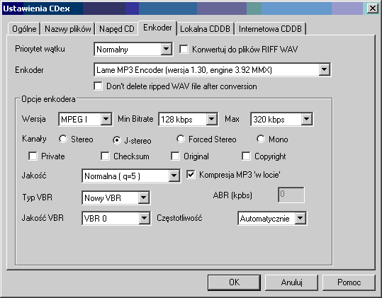Open the Nazwy plików tab
382x298 pixels.
point(68,29)
